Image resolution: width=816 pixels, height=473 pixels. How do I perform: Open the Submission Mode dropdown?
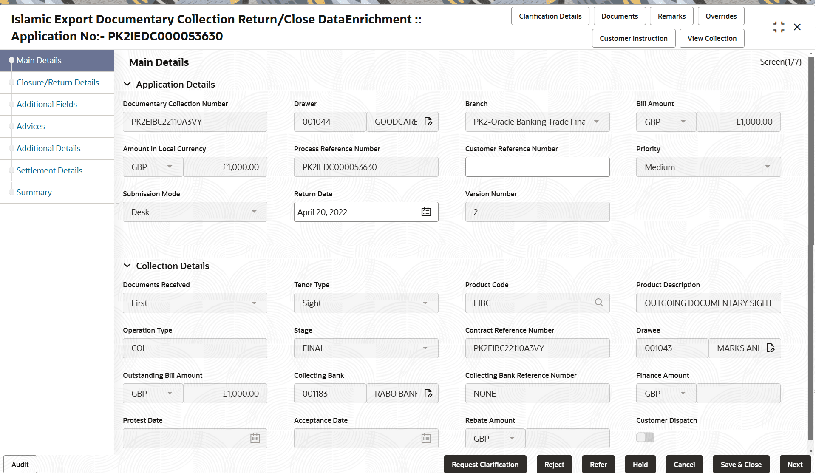click(x=254, y=212)
